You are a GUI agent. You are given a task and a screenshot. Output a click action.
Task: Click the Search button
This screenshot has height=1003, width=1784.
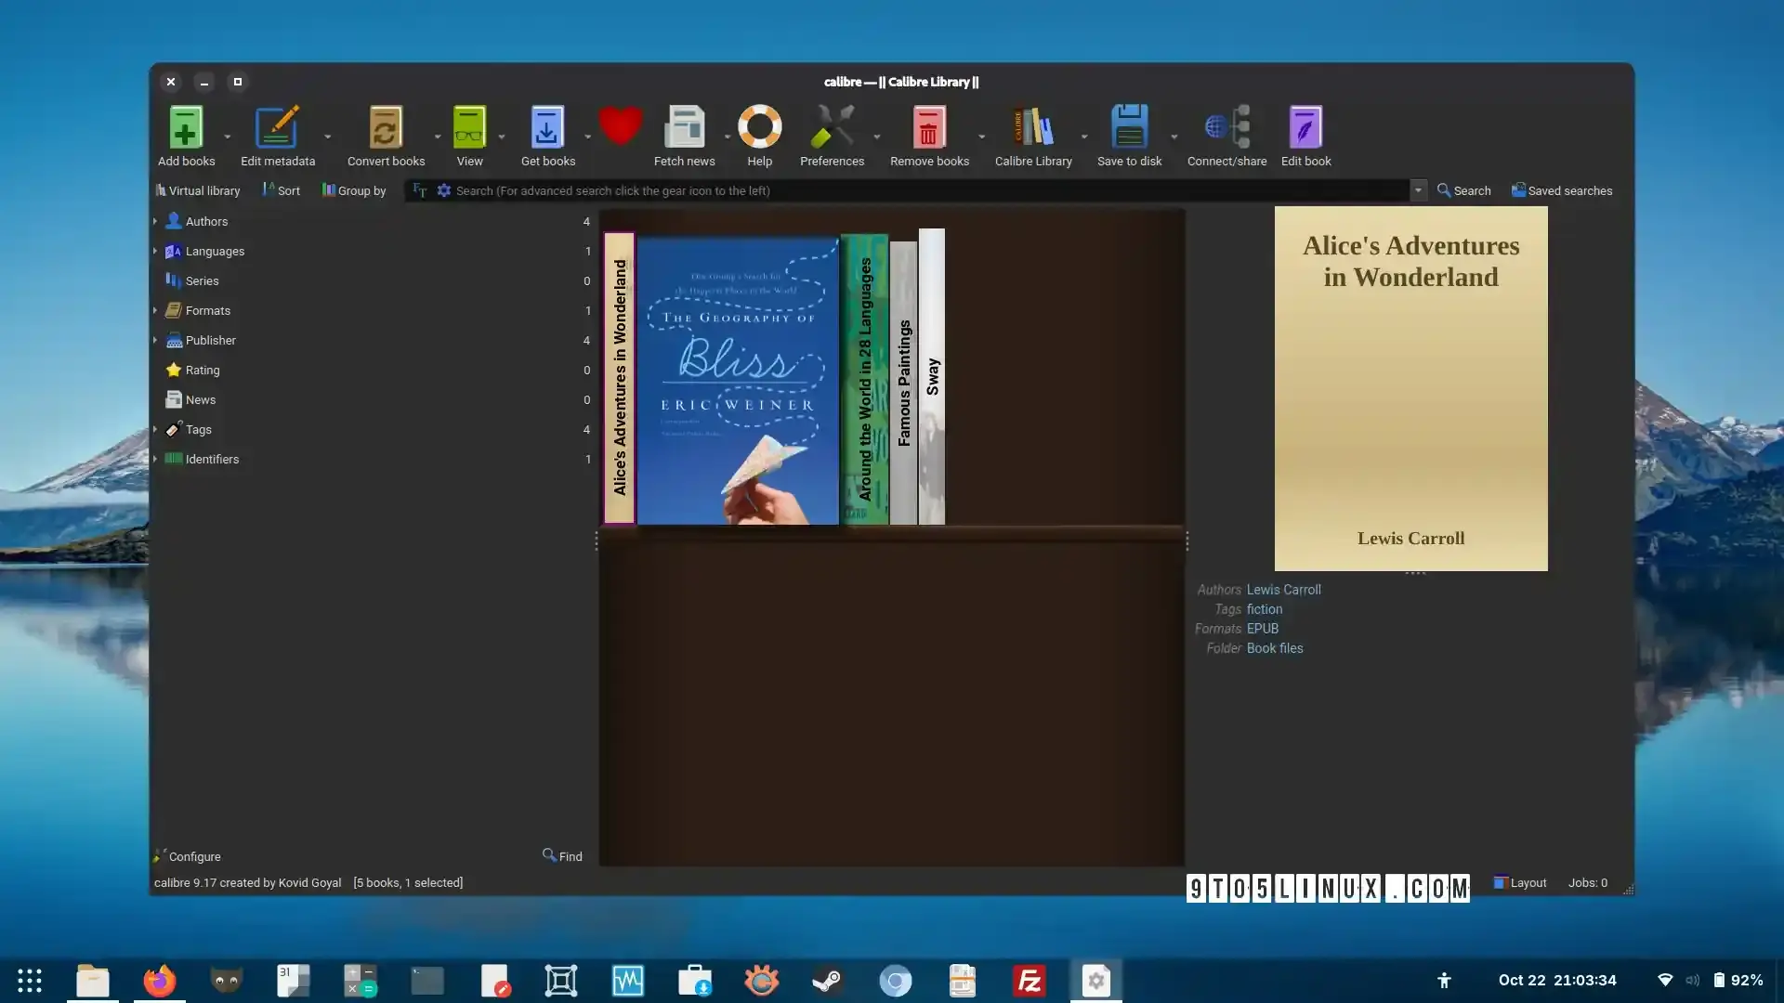pos(1463,190)
